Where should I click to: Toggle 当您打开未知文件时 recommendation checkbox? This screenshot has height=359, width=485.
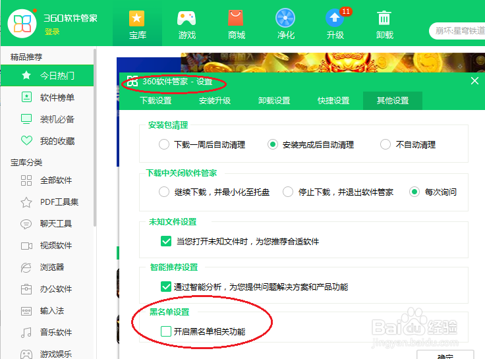[166, 241]
